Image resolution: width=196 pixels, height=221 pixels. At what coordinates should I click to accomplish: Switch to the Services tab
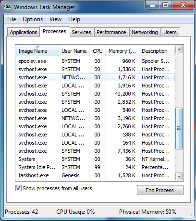click(81, 32)
